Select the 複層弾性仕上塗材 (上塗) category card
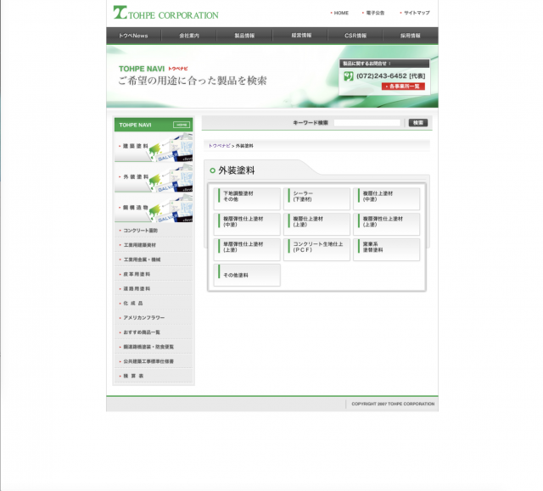This screenshot has width=543, height=491. click(387, 224)
